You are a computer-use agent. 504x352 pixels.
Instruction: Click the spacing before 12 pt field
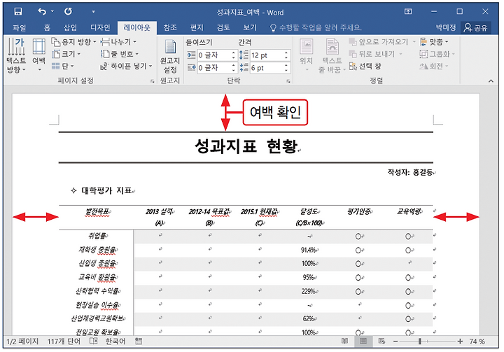[267, 55]
